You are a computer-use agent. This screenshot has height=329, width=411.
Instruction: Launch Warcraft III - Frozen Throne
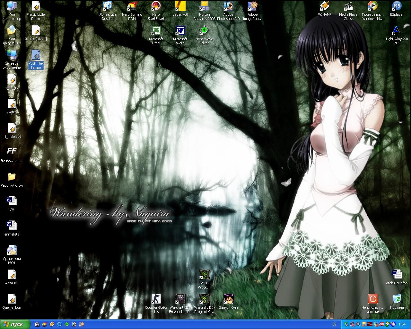click(180, 304)
